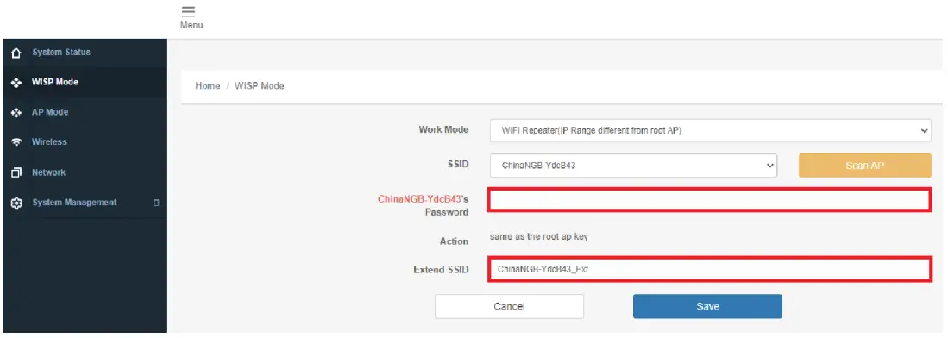This screenshot has width=948, height=338.
Task: Open the hamburger Menu icon
Action: [x=189, y=11]
